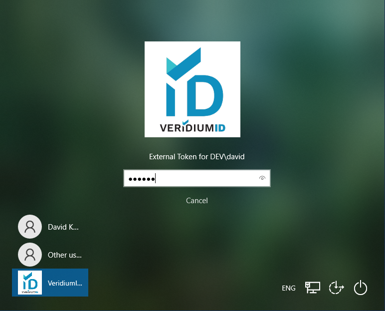
Task: Select the Other us... sign-in option
Action: tap(64, 255)
